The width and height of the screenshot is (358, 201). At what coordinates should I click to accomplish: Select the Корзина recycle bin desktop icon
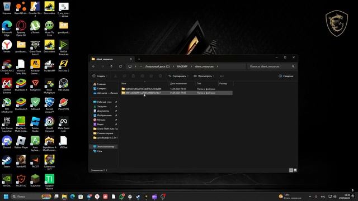pyautogui.click(x=7, y=8)
